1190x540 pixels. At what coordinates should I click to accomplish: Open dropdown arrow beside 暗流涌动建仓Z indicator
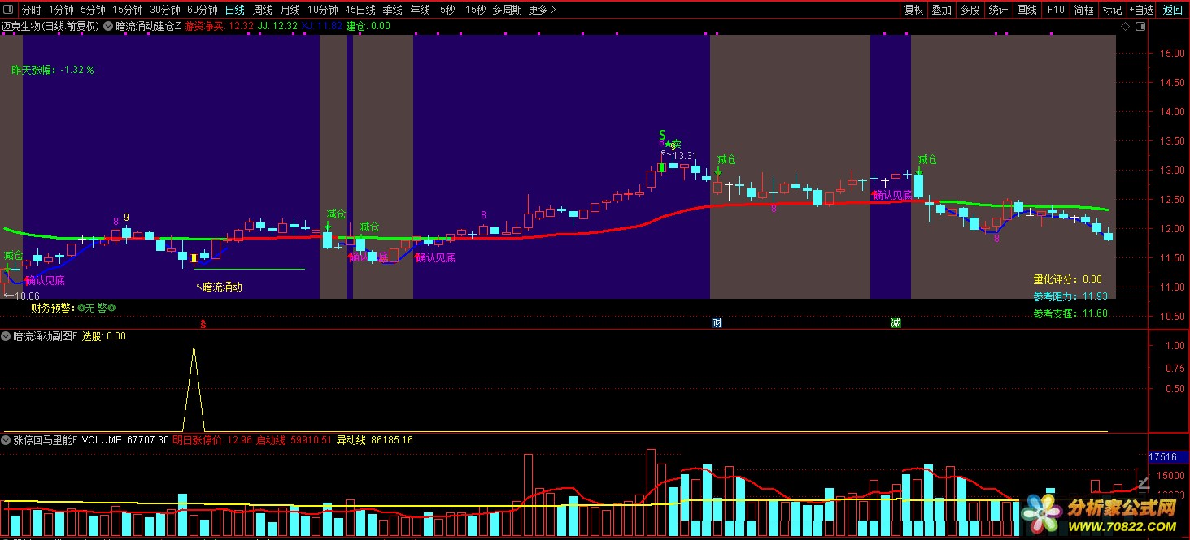(109, 26)
